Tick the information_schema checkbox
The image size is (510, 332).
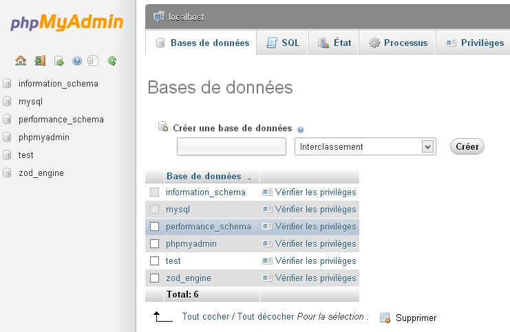[x=154, y=192]
